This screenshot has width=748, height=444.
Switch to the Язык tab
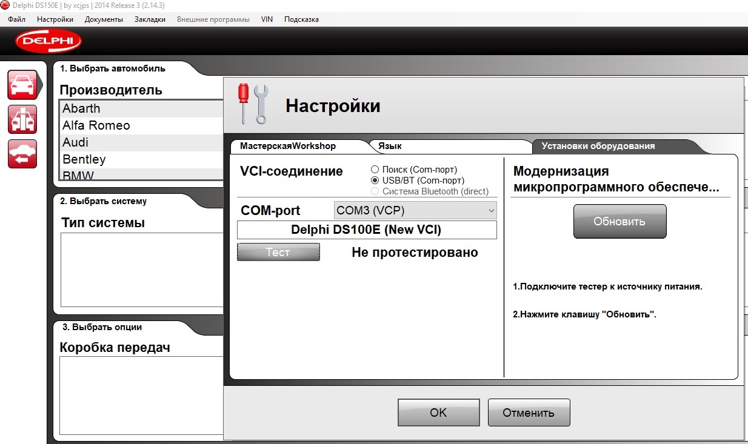coord(392,145)
